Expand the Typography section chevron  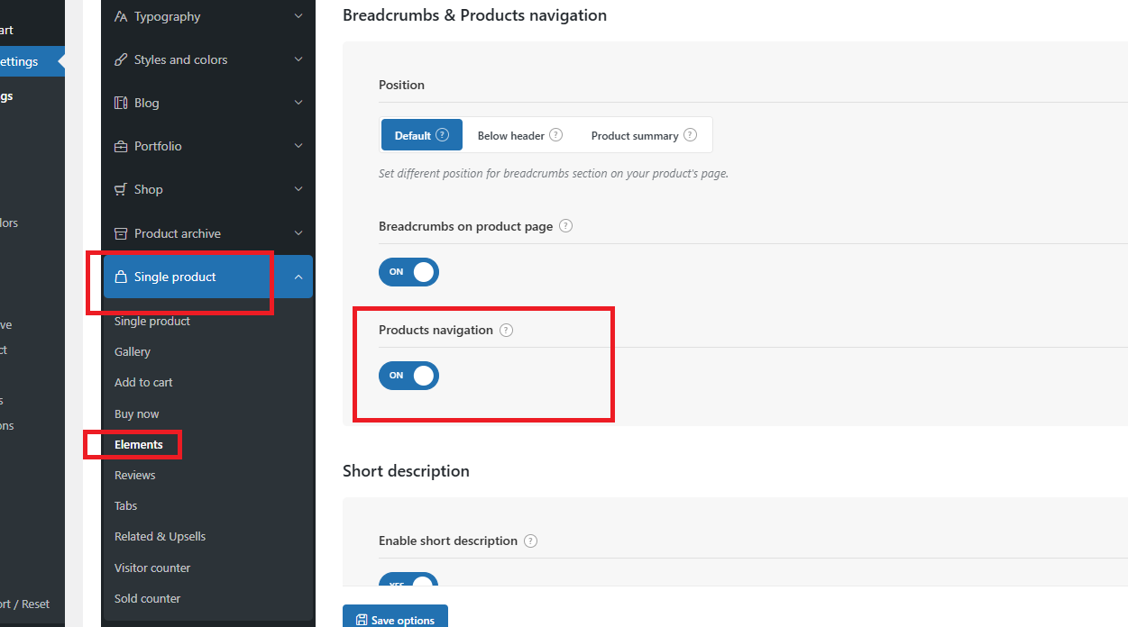coord(298,16)
